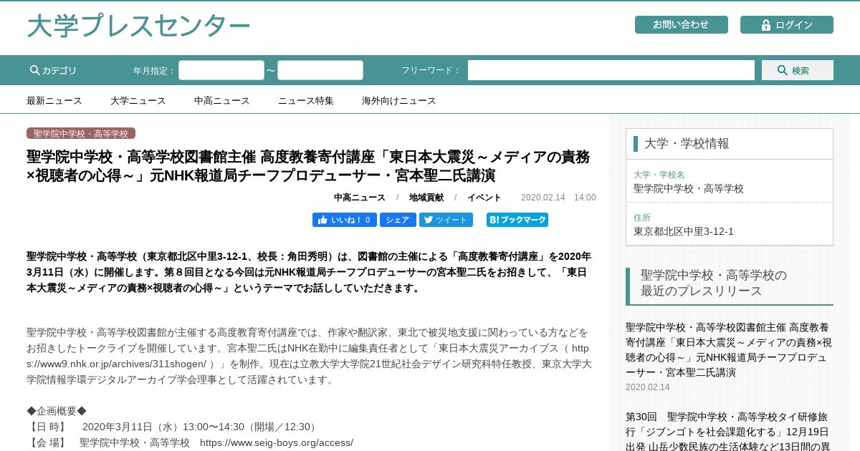Click the magnifier icon beside カテゴリ
The image size is (860, 451).
point(34,70)
